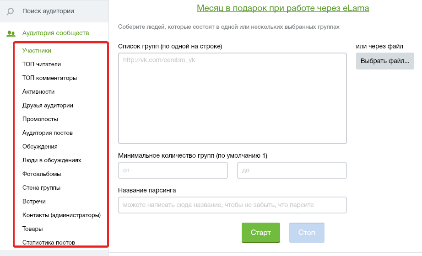Click the Список групп text area
Image resolution: width=422 pixels, height=256 pixels.
tap(233, 98)
